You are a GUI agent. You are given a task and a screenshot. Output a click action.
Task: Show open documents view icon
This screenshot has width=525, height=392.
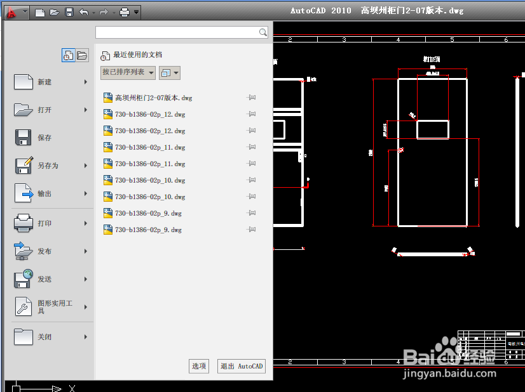(x=82, y=55)
